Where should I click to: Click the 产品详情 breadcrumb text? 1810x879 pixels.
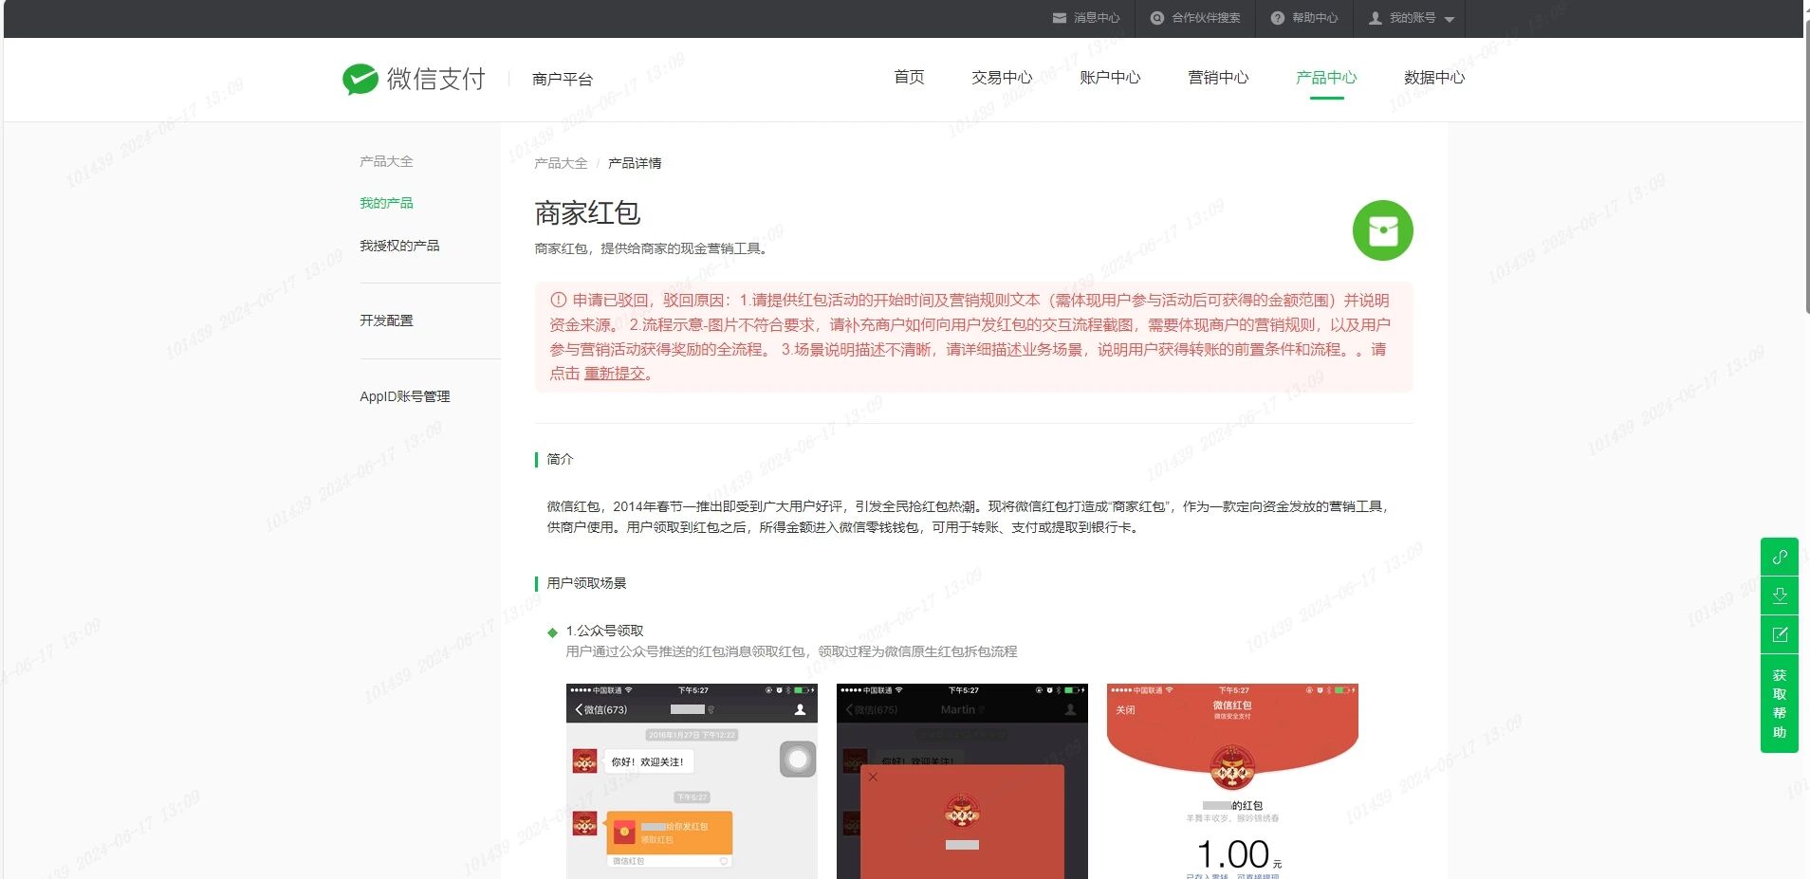(x=635, y=163)
